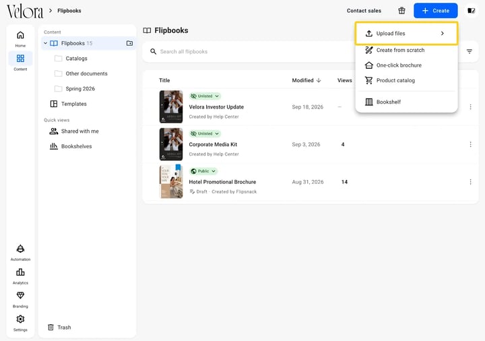Open Shared with me quick view
This screenshot has width=485, height=341.
coord(74,131)
